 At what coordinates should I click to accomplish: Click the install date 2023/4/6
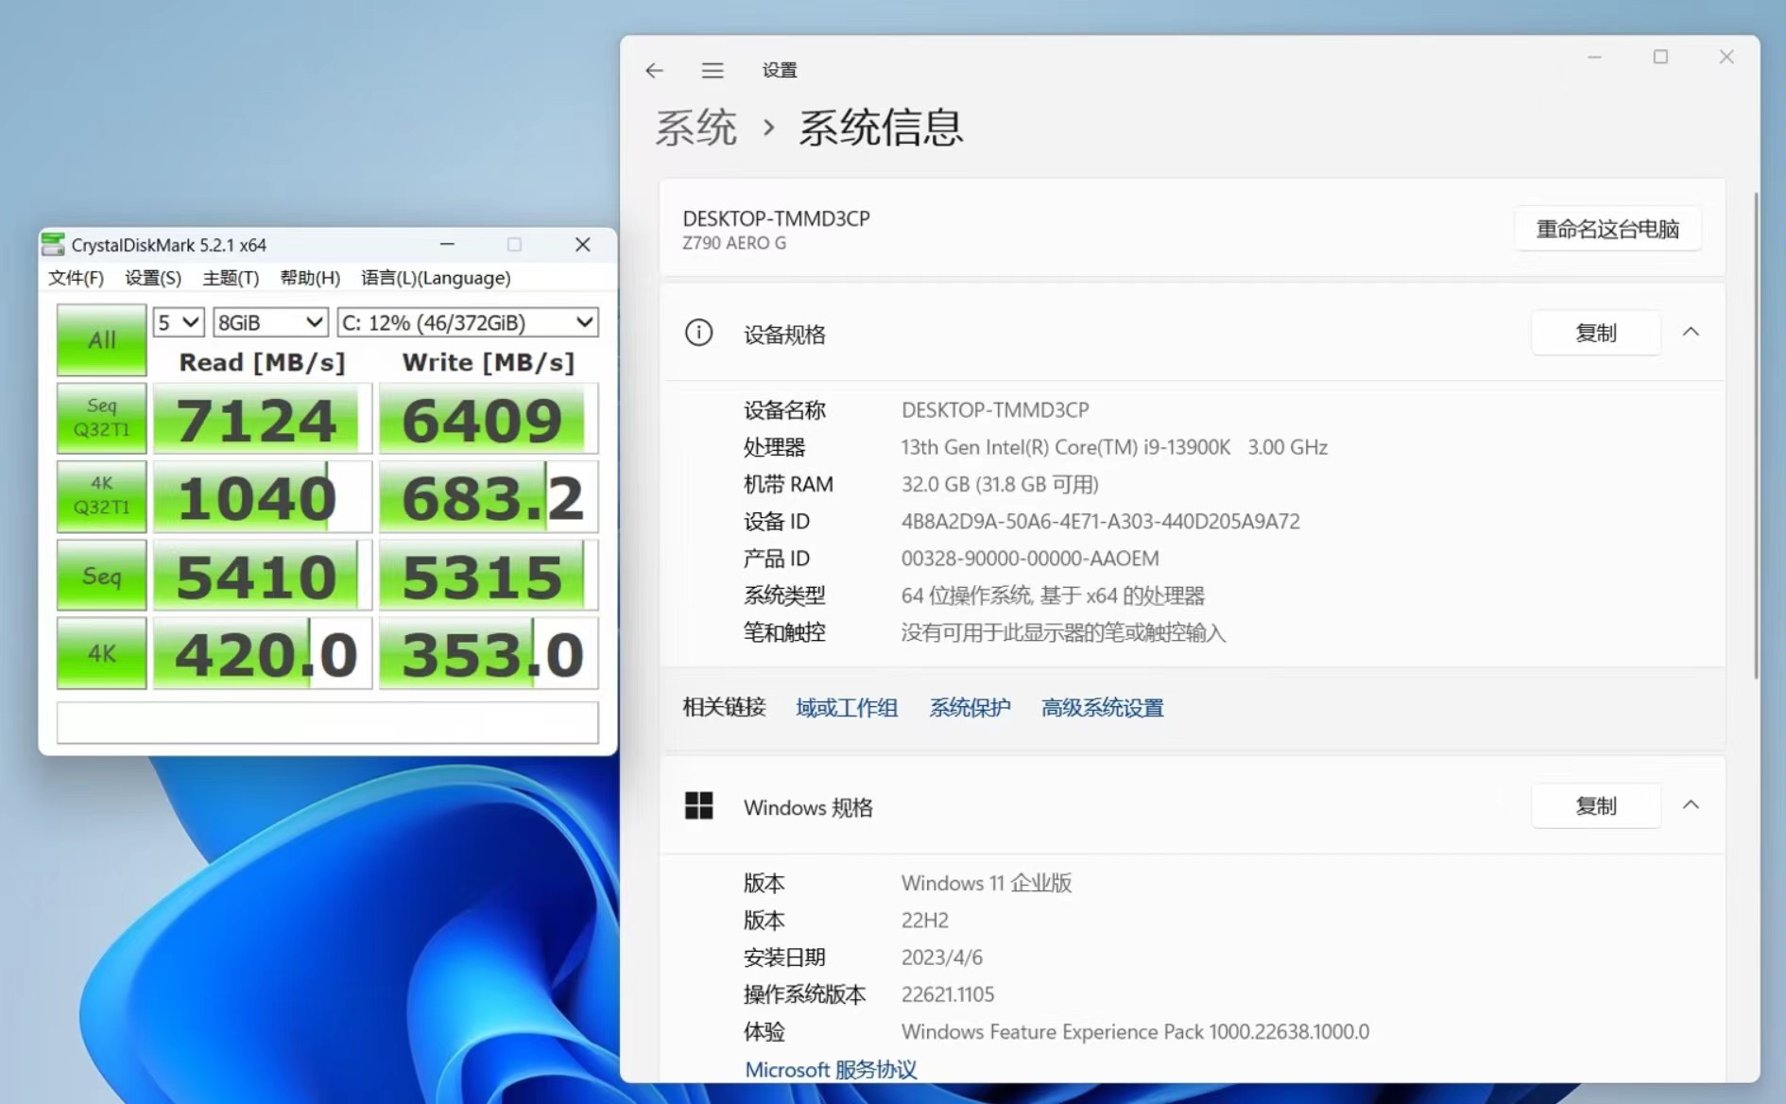tap(942, 957)
